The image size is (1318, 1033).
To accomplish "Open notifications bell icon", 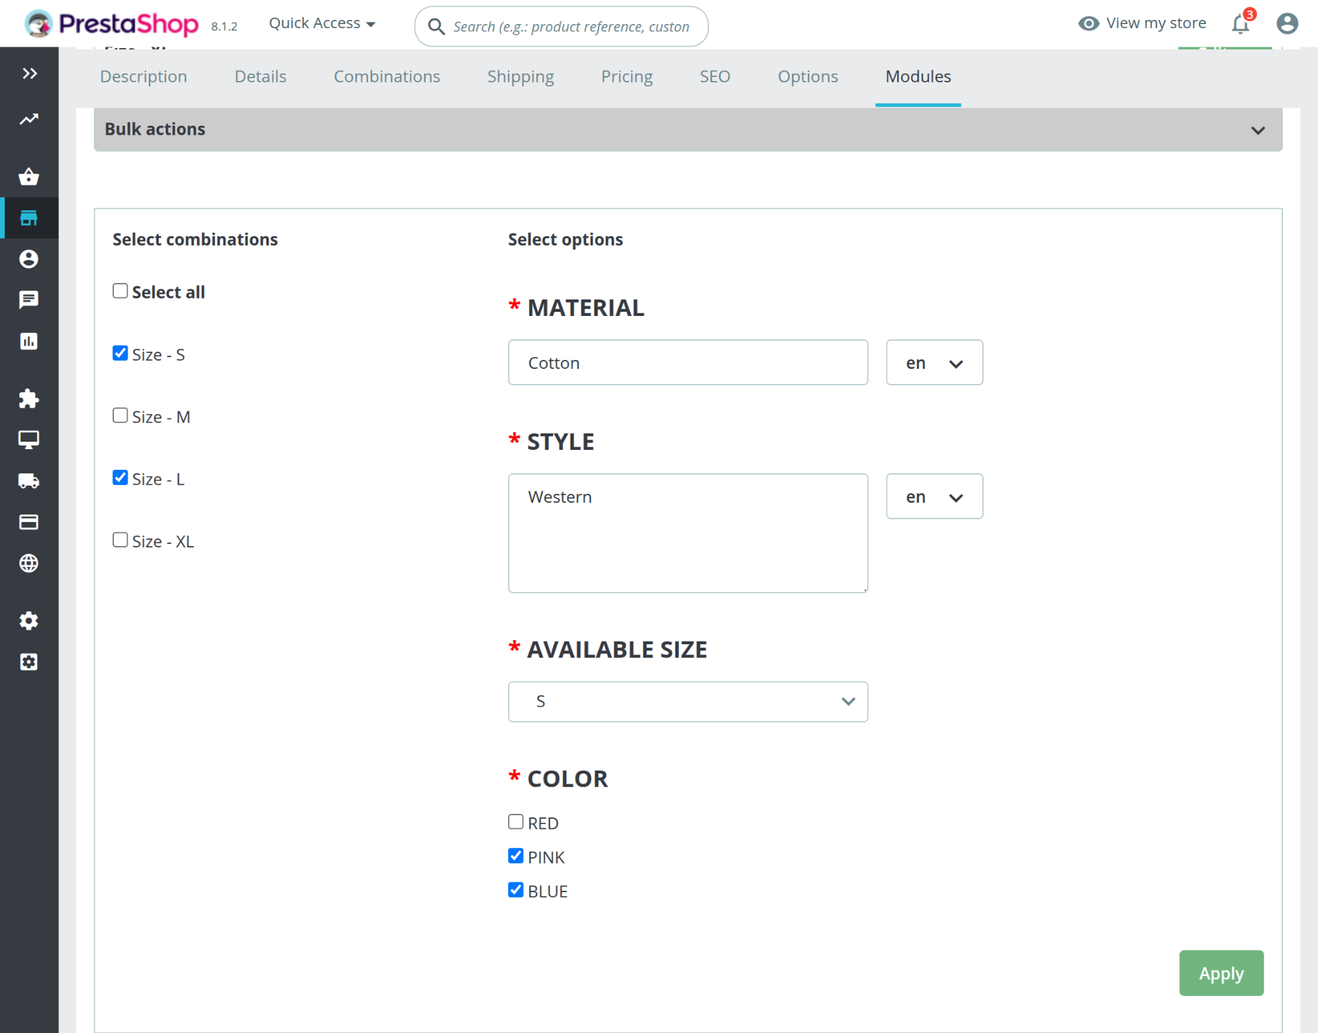I will coord(1240,24).
